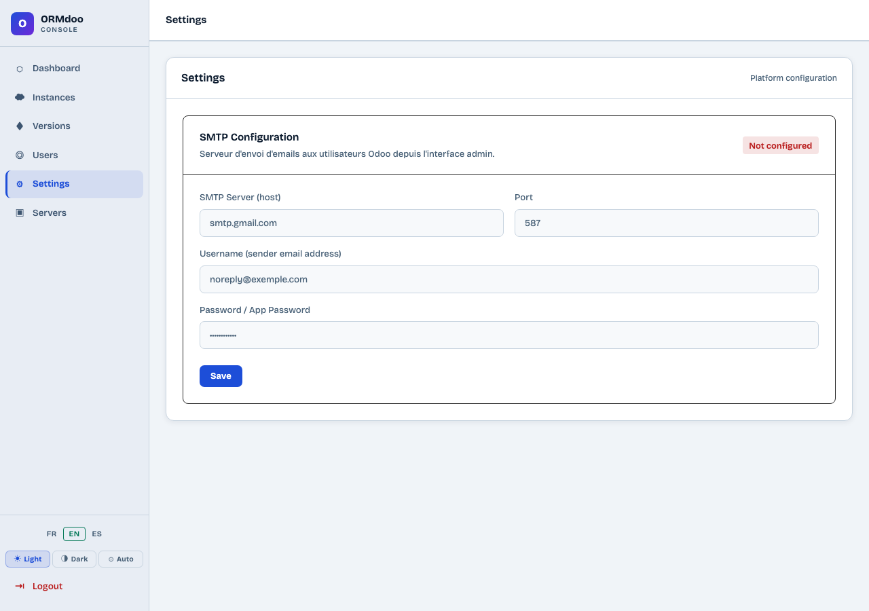Click the Username (sender email address) label
The height and width of the screenshot is (611, 869).
click(270, 254)
